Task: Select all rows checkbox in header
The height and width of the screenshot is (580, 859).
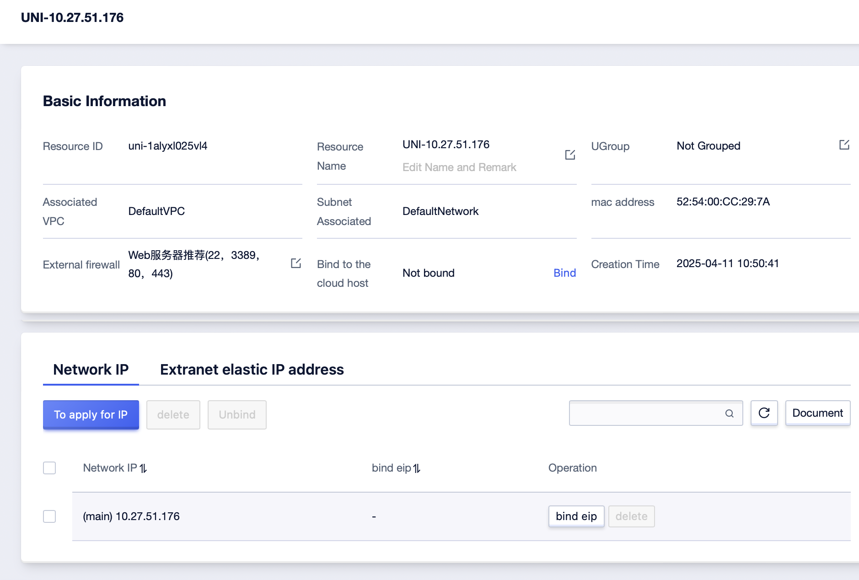Action: (49, 468)
